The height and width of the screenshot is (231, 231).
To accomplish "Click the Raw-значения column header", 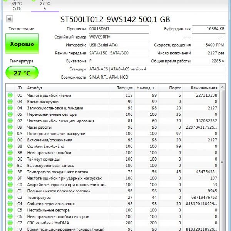I will point(201,88).
